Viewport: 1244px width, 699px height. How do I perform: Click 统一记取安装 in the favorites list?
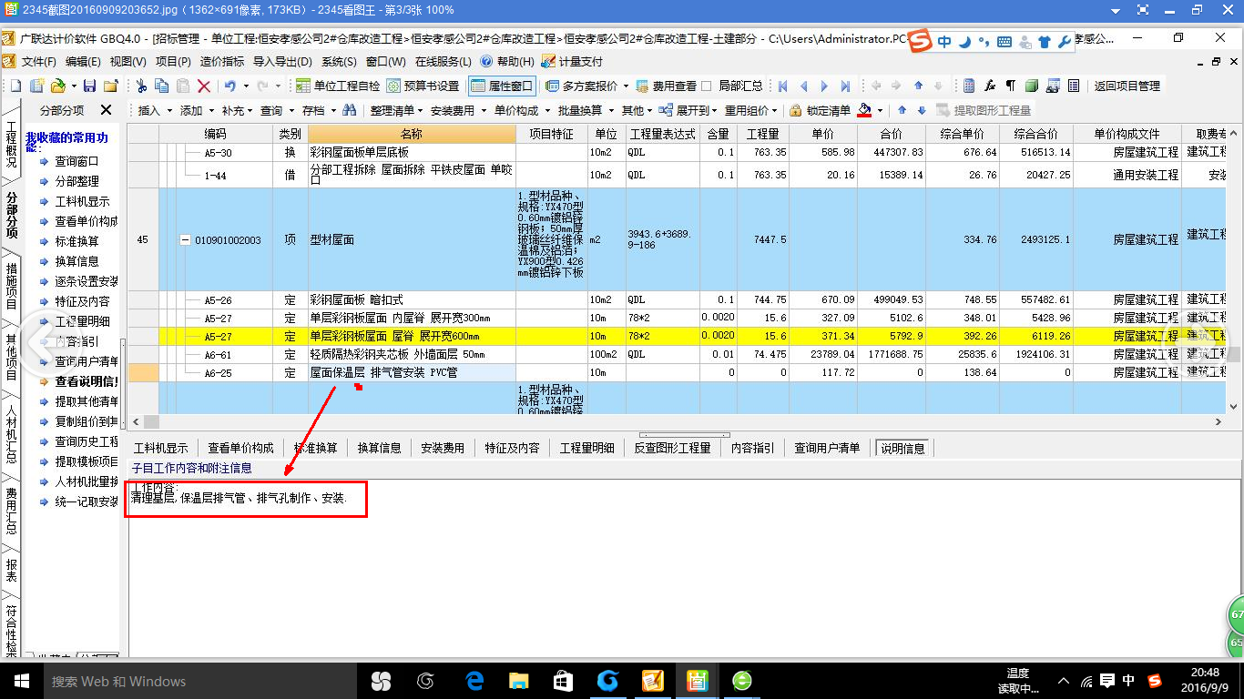tap(87, 501)
